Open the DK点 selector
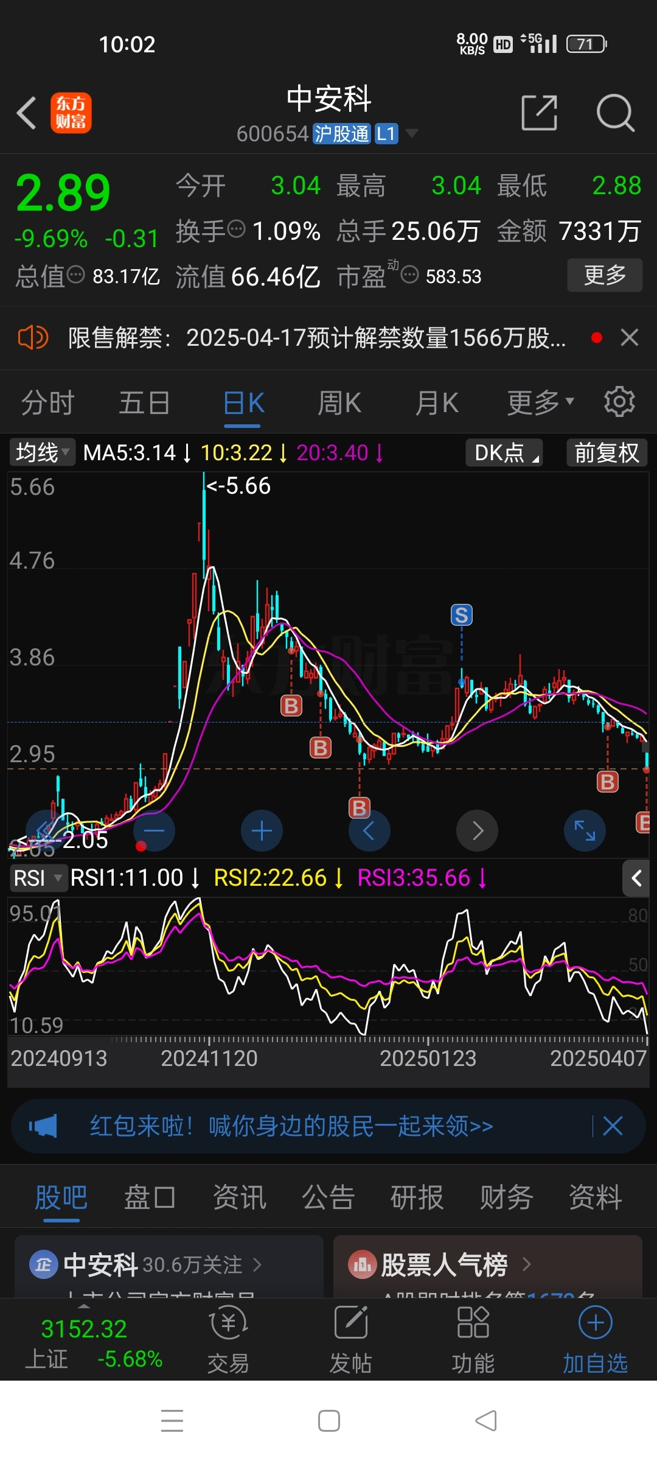This screenshot has width=657, height=1461. (504, 452)
